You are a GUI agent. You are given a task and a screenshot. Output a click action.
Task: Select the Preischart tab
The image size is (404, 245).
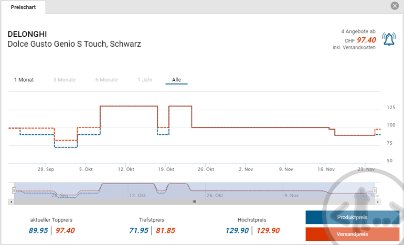click(23, 7)
